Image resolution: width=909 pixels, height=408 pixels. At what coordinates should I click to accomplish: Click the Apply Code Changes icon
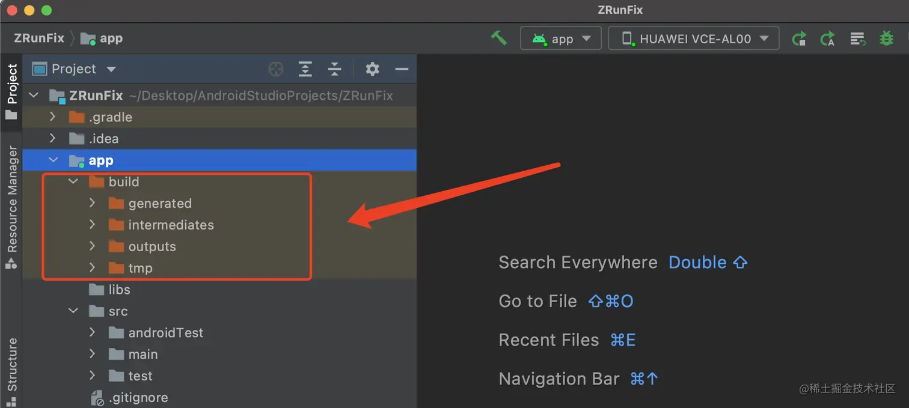point(857,38)
